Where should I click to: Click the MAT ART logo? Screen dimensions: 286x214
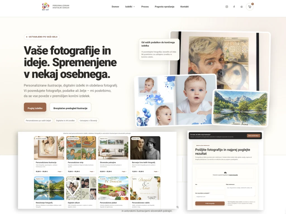pyautogui.click(x=46, y=7)
